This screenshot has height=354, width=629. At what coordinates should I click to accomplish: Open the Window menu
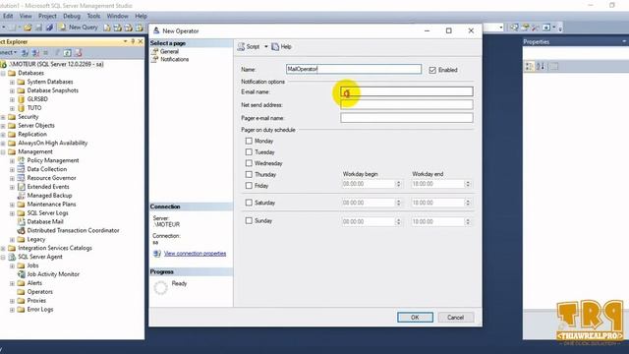coord(118,16)
